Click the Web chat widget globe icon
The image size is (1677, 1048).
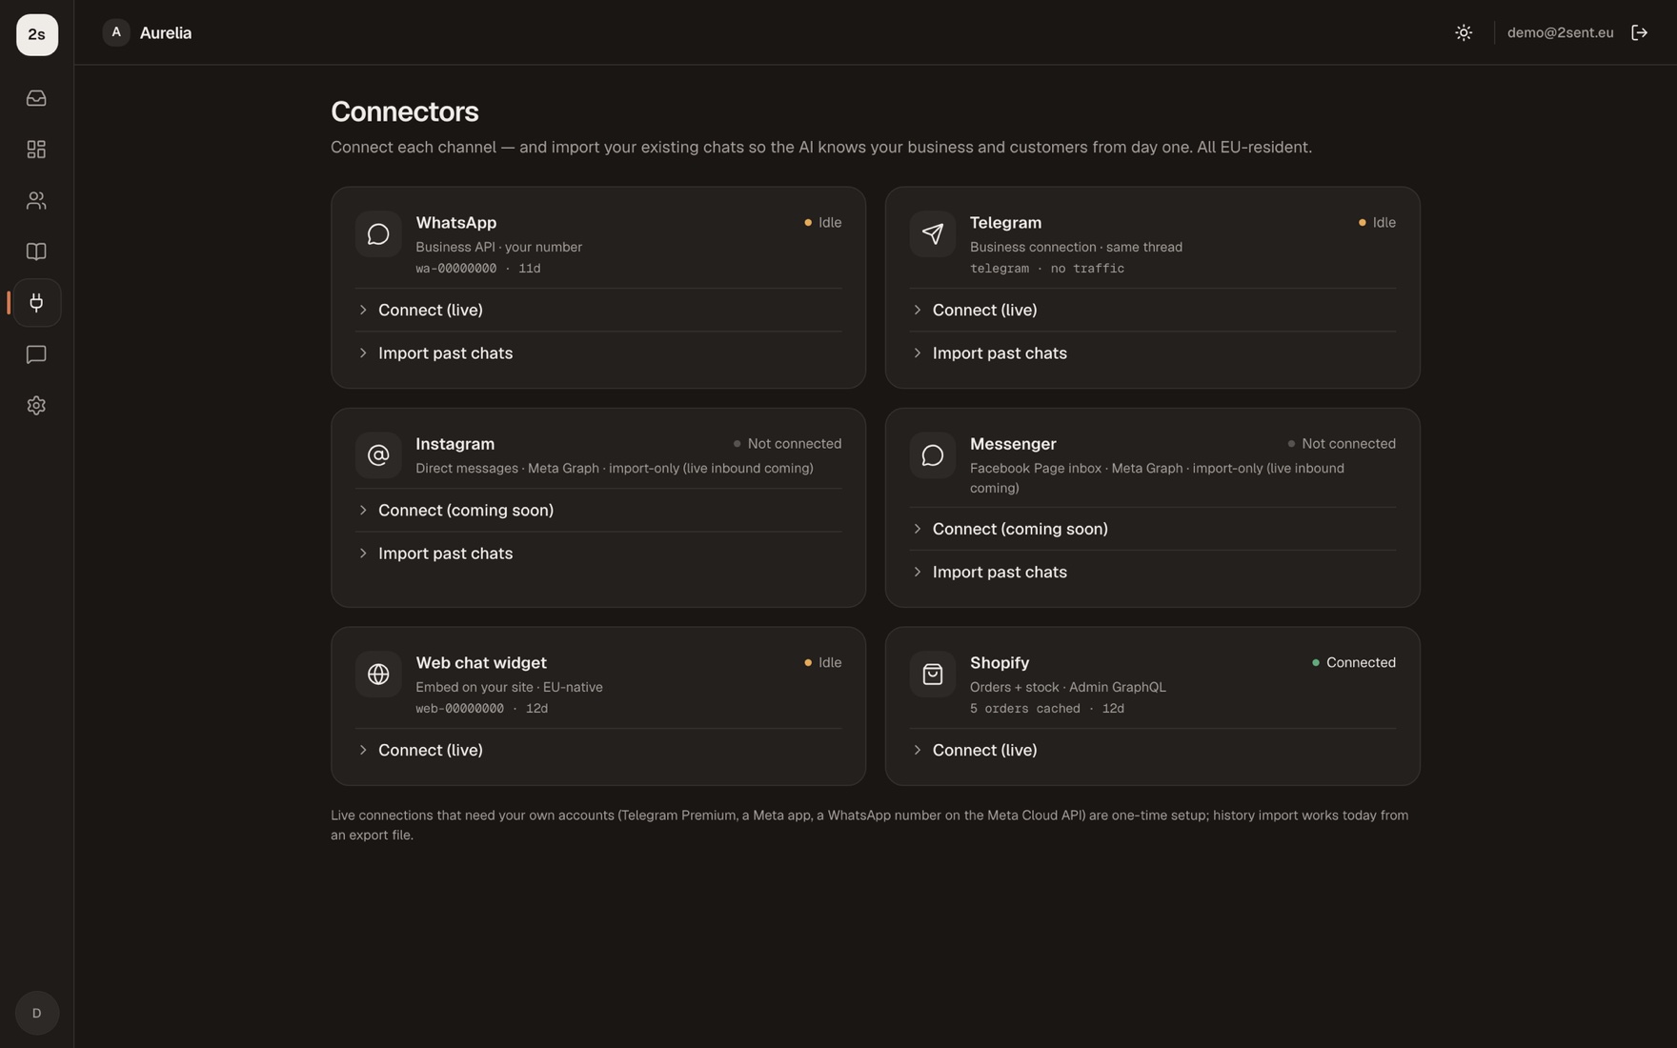(x=378, y=675)
